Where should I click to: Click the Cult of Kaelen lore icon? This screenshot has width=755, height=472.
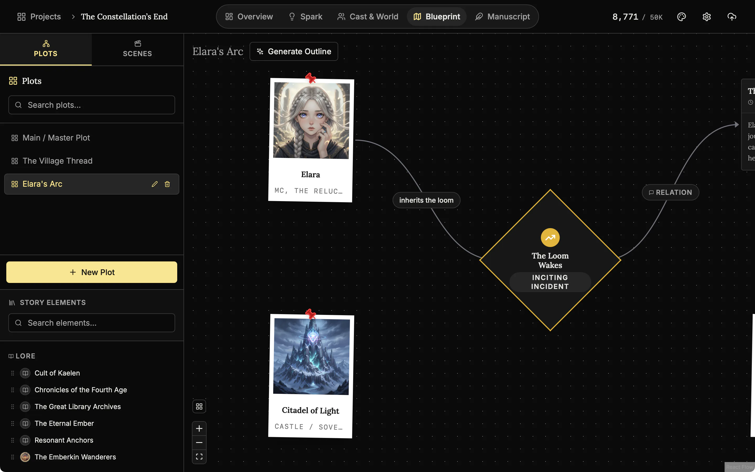tap(25, 373)
